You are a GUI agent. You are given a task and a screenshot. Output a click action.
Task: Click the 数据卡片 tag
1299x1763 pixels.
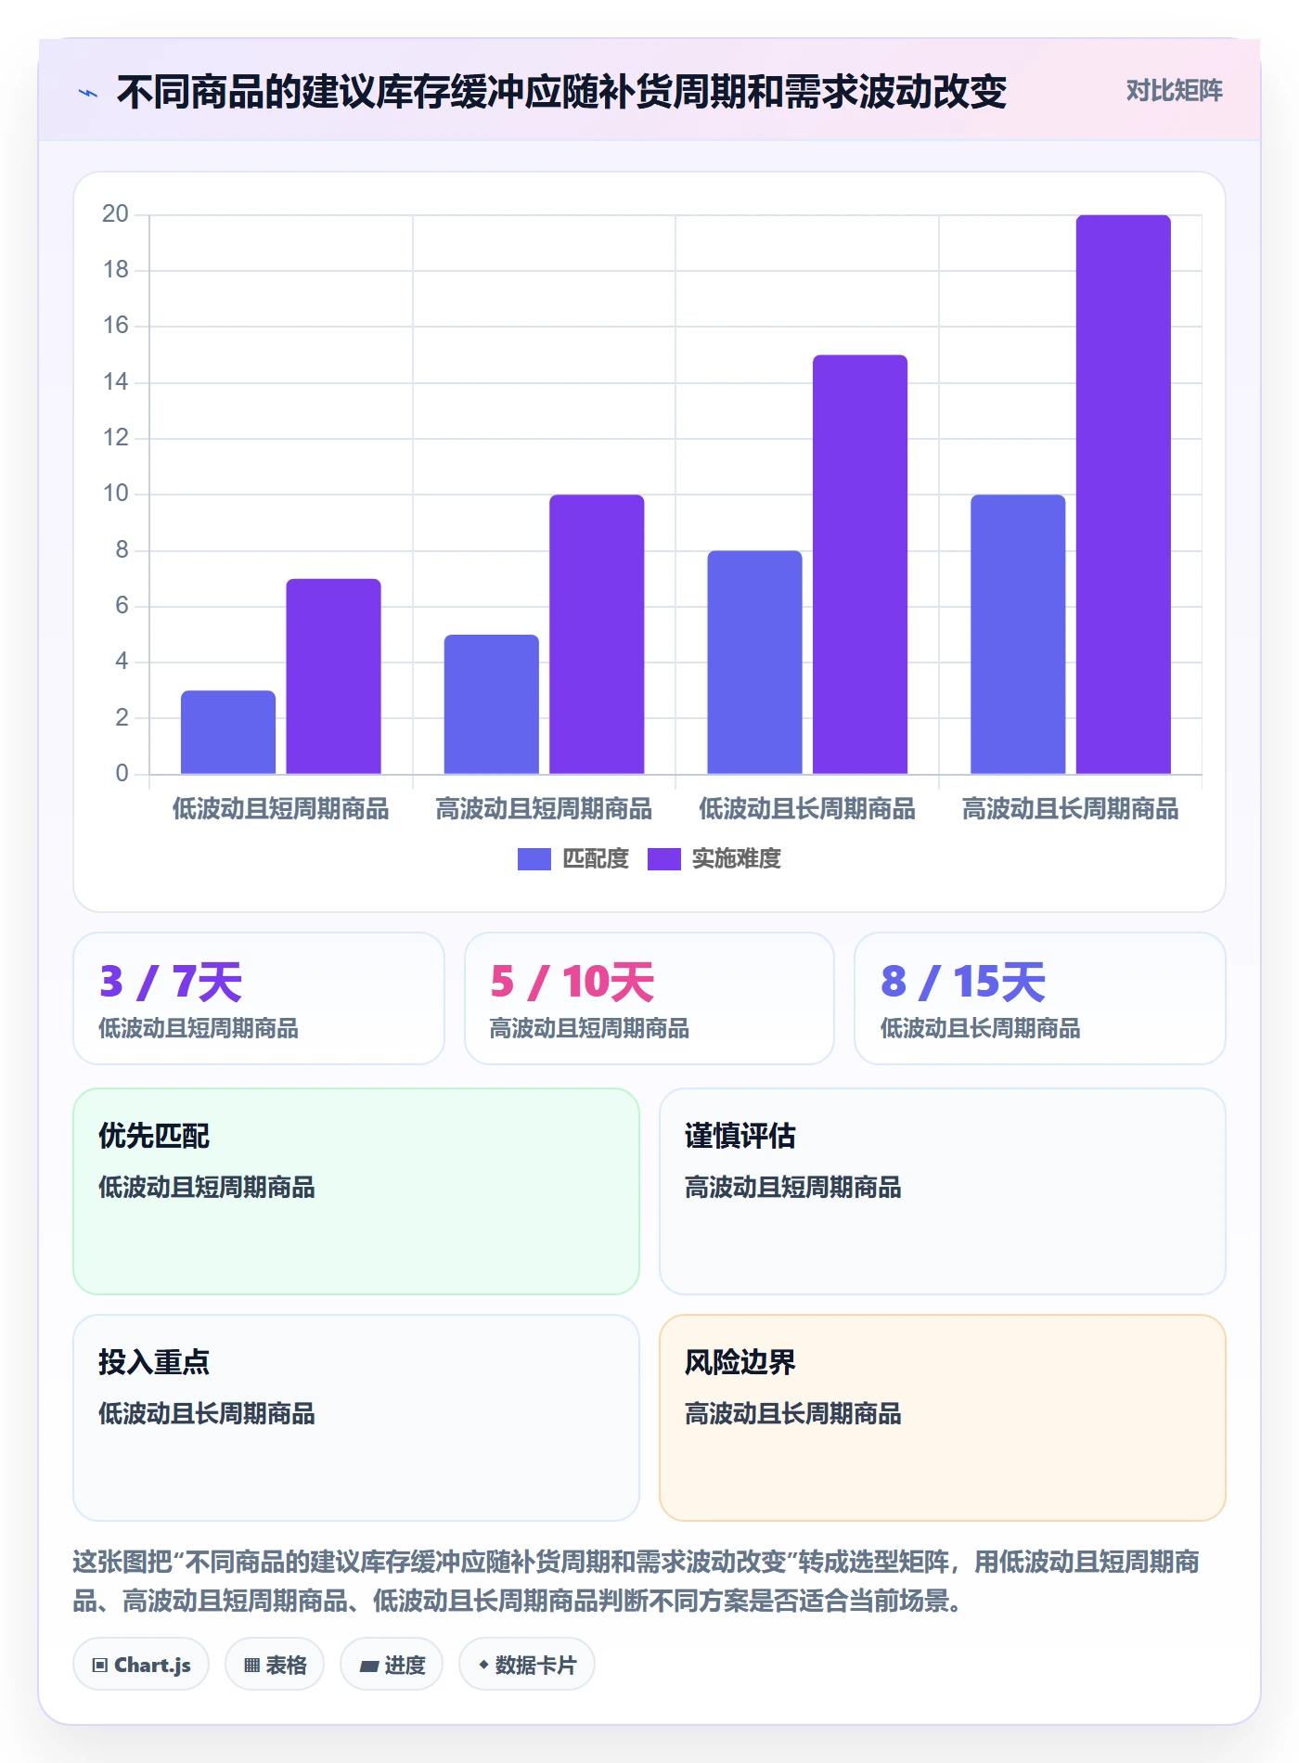pos(527,1665)
